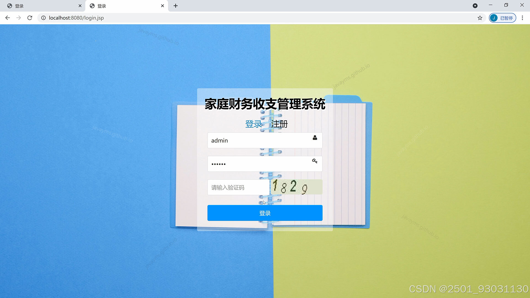Screen dimensions: 530x298
Task: View site information icon in address bar
Action: click(43, 18)
